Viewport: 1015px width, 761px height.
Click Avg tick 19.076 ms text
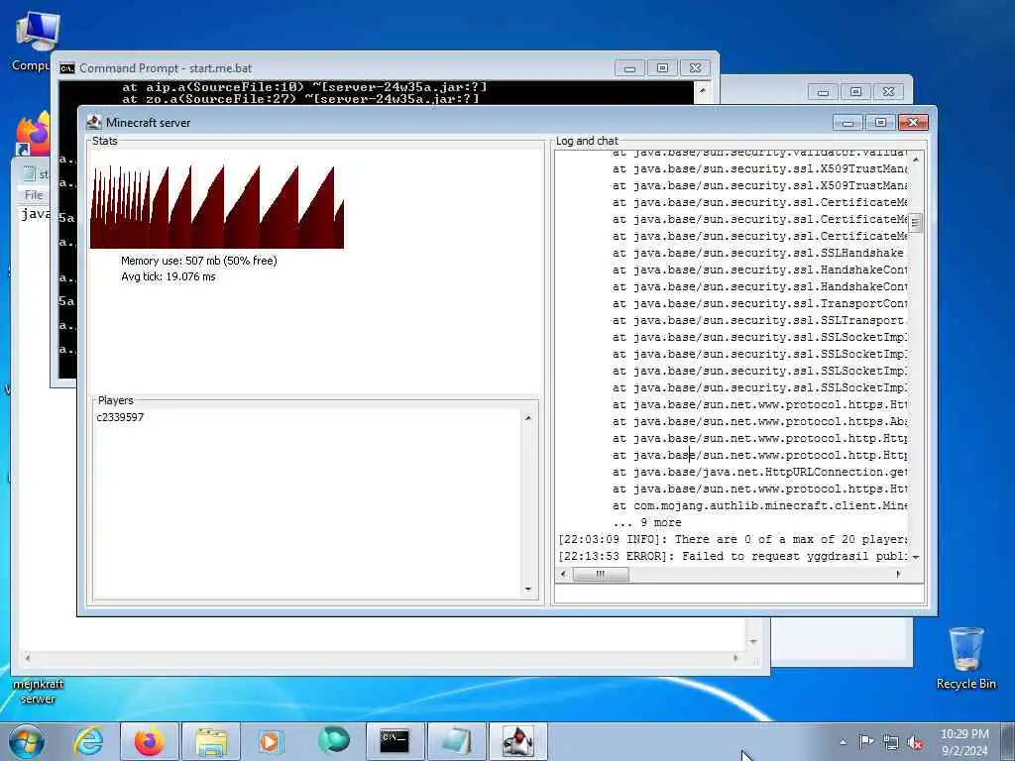169,277
